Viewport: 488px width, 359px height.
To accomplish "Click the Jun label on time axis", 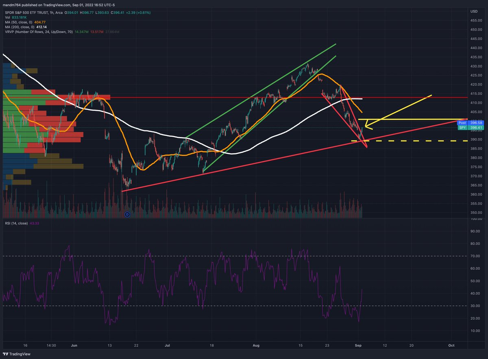I will point(74,345).
